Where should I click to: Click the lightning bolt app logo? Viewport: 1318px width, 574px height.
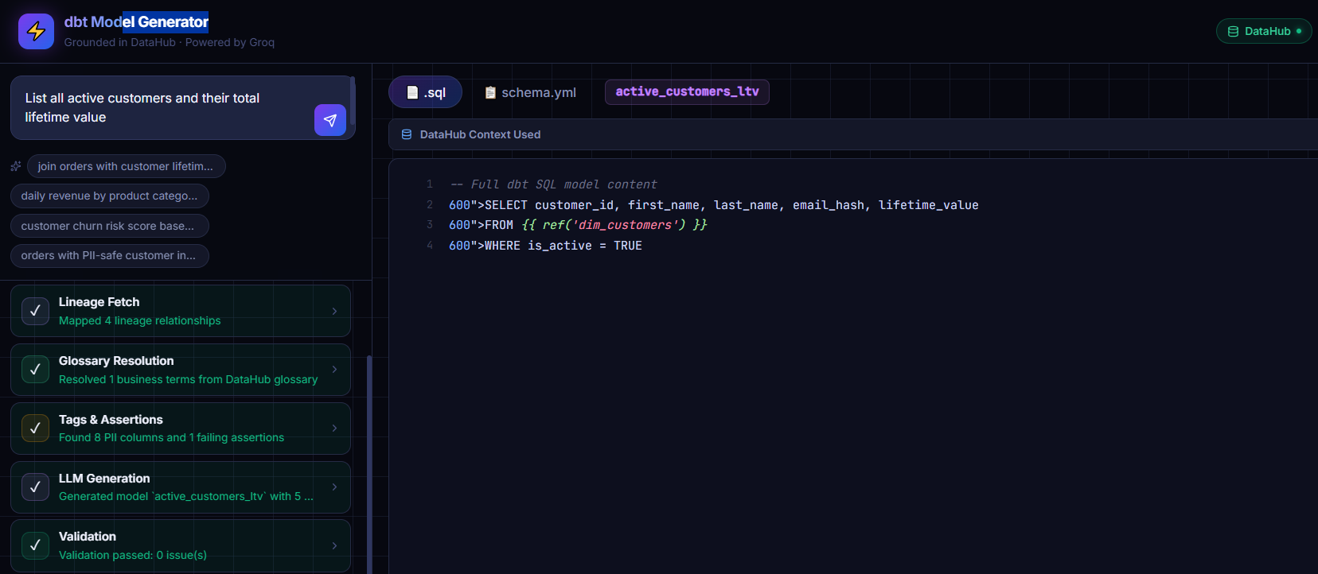36,31
